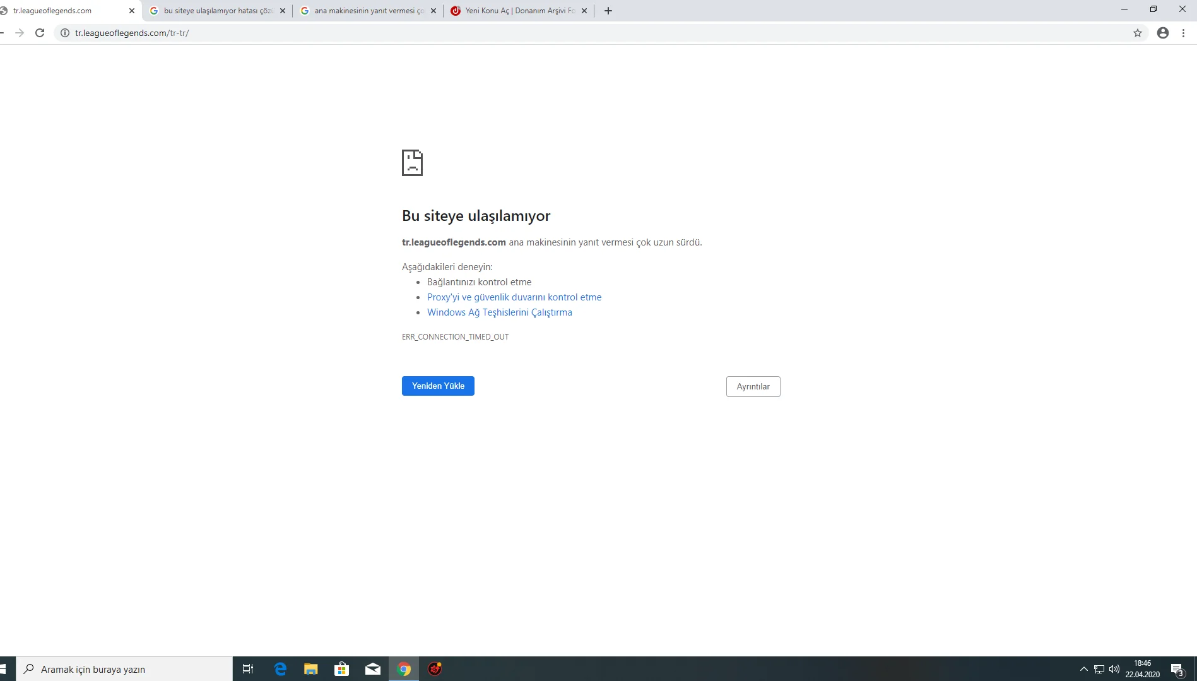The image size is (1197, 681).
Task: Reload the page with the refresh icon
Action: click(40, 33)
